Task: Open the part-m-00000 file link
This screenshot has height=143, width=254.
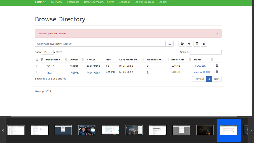Action: (202, 72)
